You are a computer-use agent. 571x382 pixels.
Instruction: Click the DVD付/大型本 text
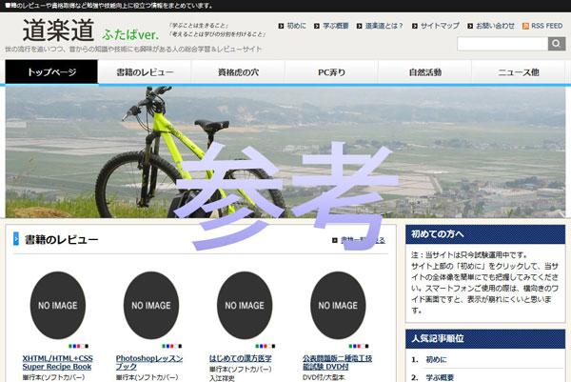pyautogui.click(x=324, y=377)
